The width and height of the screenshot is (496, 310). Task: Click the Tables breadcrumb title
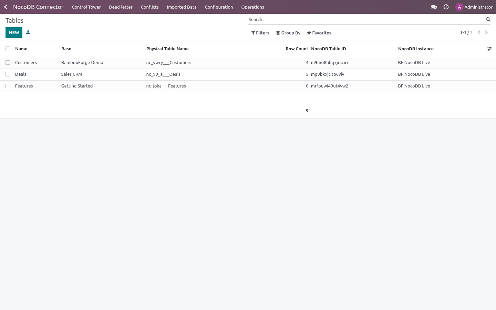(14, 21)
